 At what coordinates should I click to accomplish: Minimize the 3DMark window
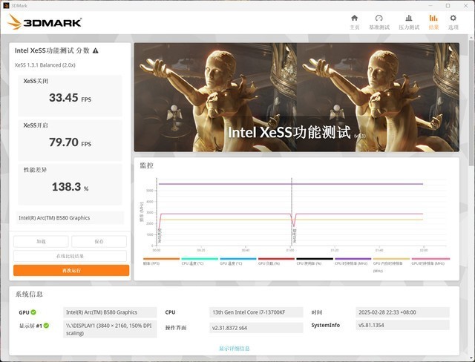coord(430,5)
